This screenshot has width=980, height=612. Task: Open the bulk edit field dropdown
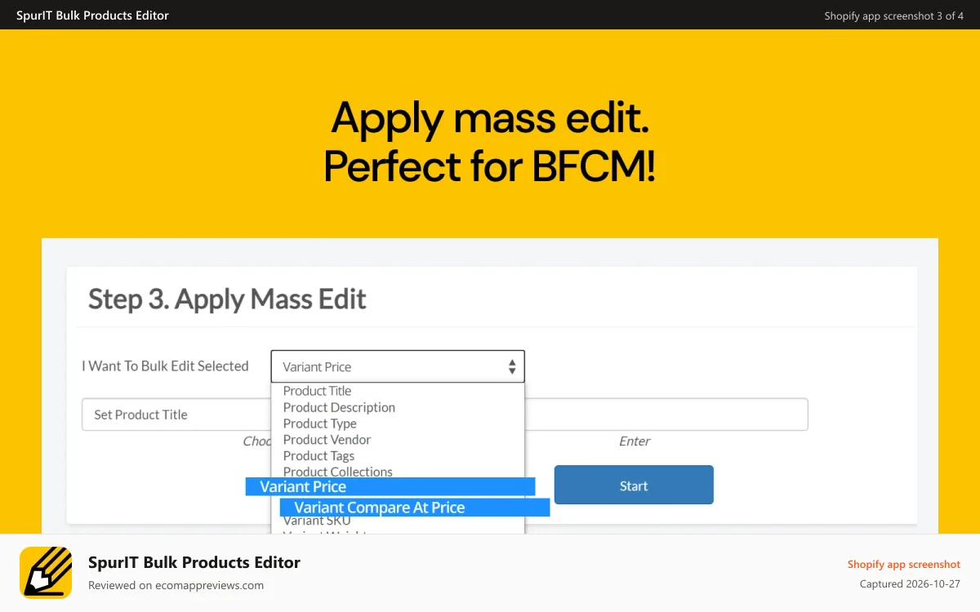coord(398,366)
